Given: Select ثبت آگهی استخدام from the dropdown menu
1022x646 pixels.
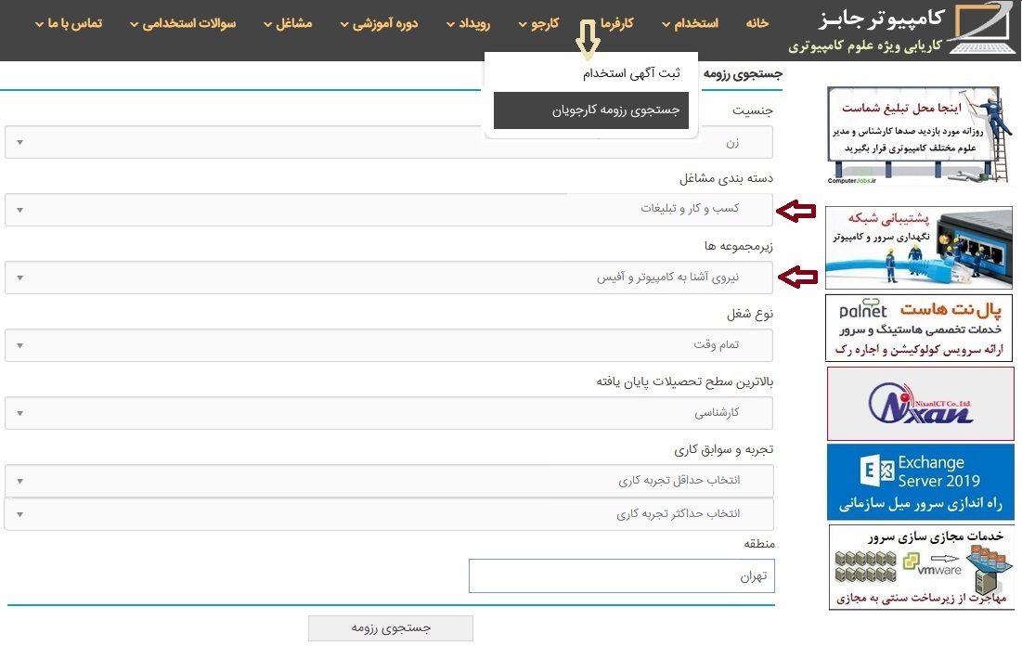Looking at the screenshot, I should click(x=631, y=73).
